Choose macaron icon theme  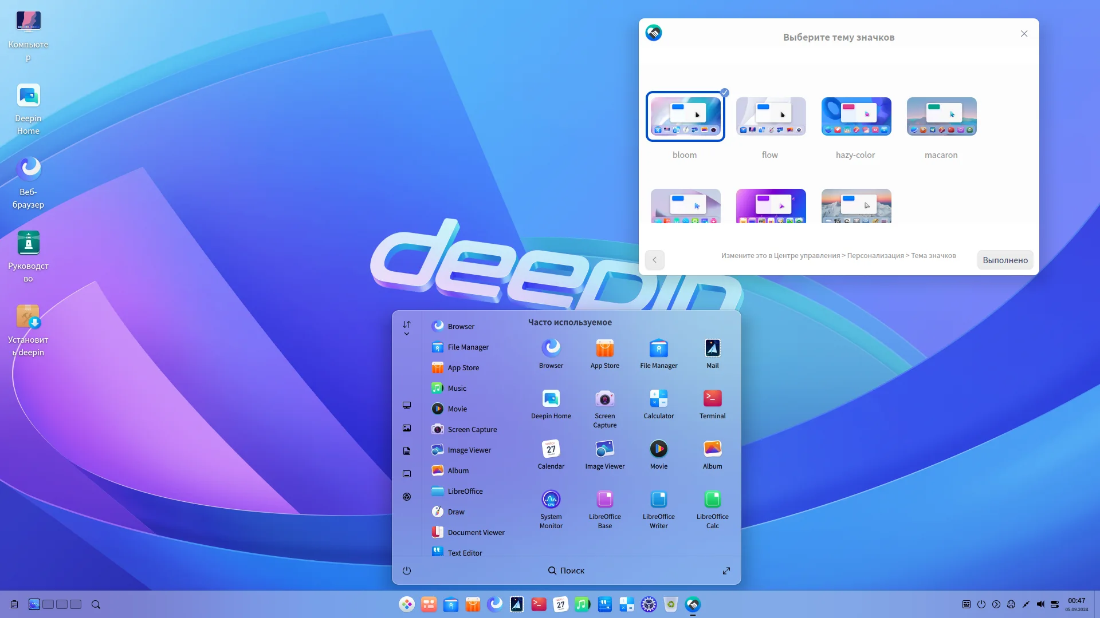tap(941, 117)
